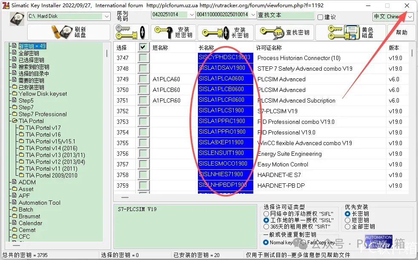Select Yellow Disk keyset folder
418x260 pixels.
click(x=43, y=94)
